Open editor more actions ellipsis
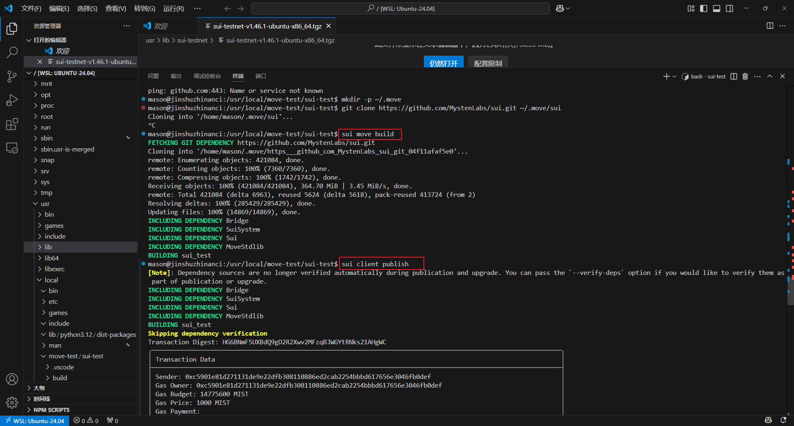This screenshot has height=426, width=794. point(783,26)
